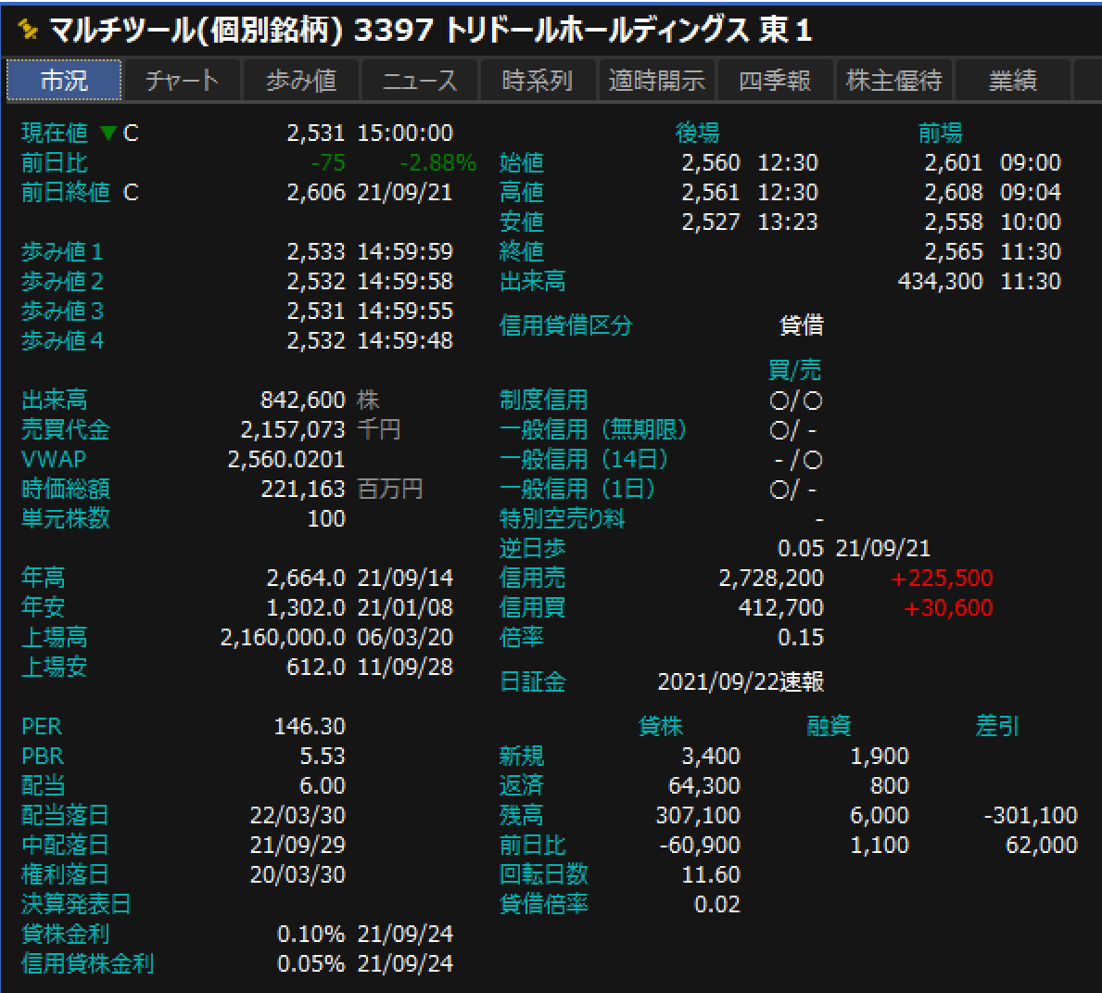Click the 日証金 label
This screenshot has width=1102, height=993.
pyautogui.click(x=532, y=681)
